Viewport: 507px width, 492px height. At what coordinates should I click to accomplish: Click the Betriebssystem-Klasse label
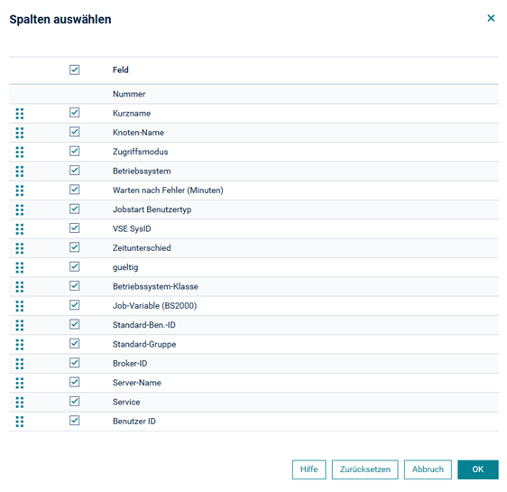[x=155, y=286]
